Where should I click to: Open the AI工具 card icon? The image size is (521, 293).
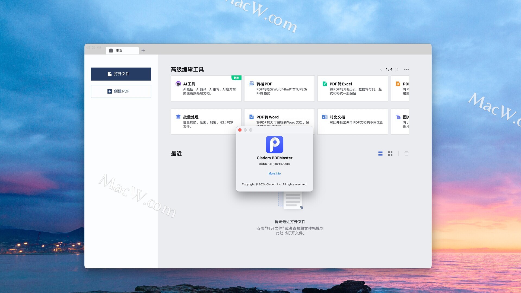[178, 84]
